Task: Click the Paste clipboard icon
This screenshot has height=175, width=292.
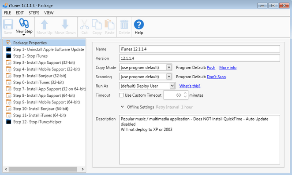Action: coord(109,25)
